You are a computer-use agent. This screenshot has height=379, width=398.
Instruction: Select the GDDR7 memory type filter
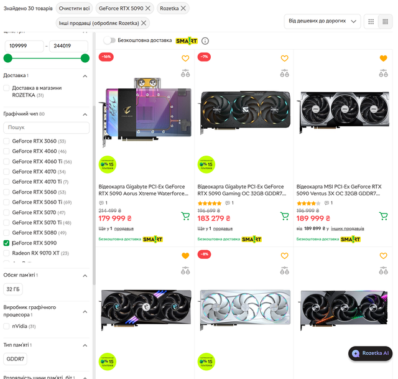click(x=15, y=359)
